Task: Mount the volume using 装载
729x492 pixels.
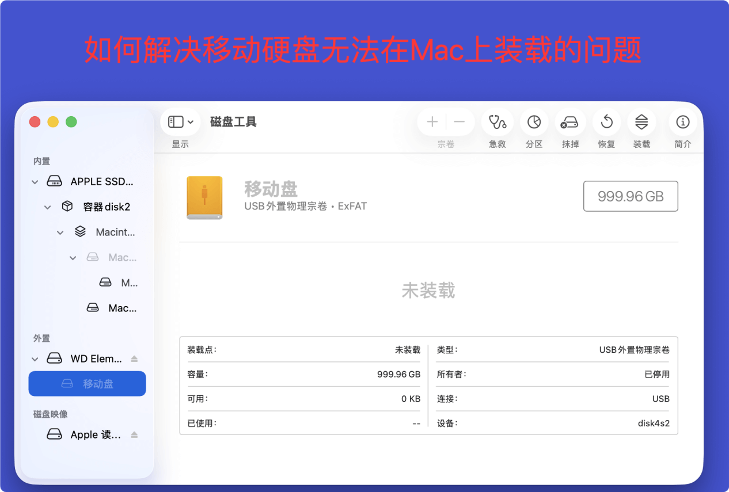Action: point(641,121)
